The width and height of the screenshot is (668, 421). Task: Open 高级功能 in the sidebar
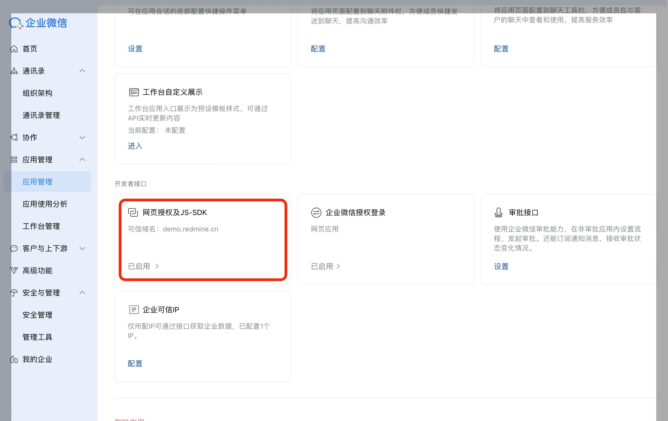point(37,271)
